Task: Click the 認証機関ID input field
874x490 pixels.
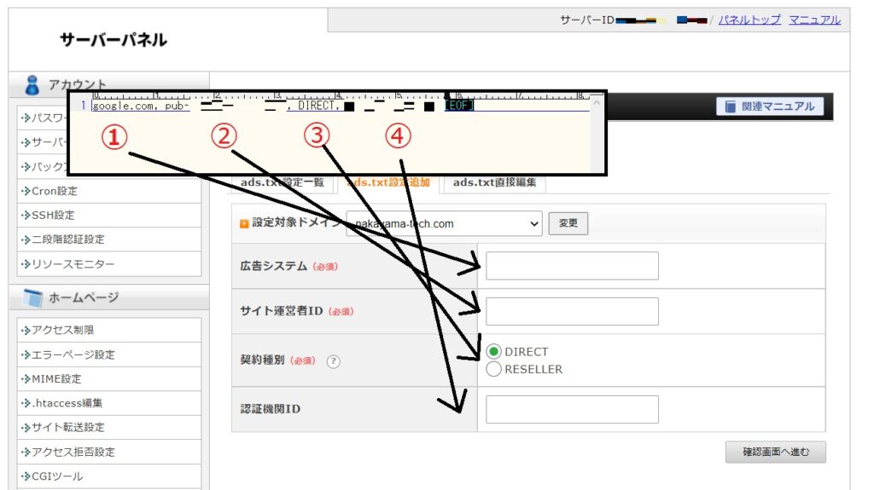Action: pos(572,409)
